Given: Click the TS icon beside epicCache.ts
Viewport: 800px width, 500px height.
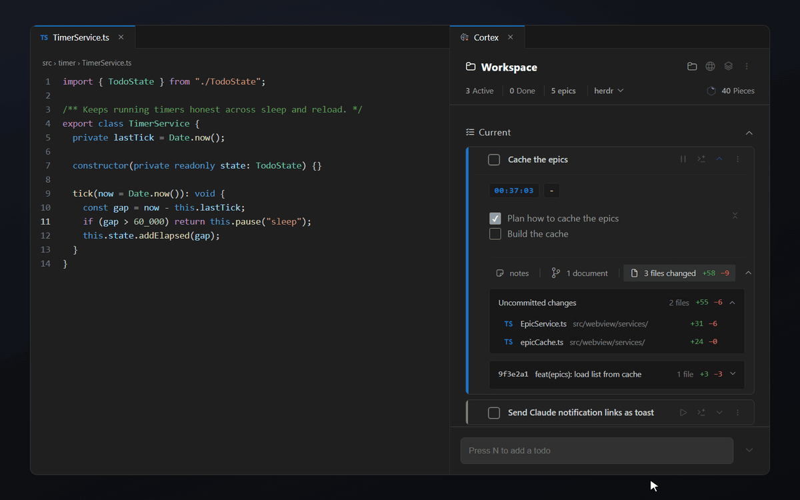Looking at the screenshot, I should (509, 343).
